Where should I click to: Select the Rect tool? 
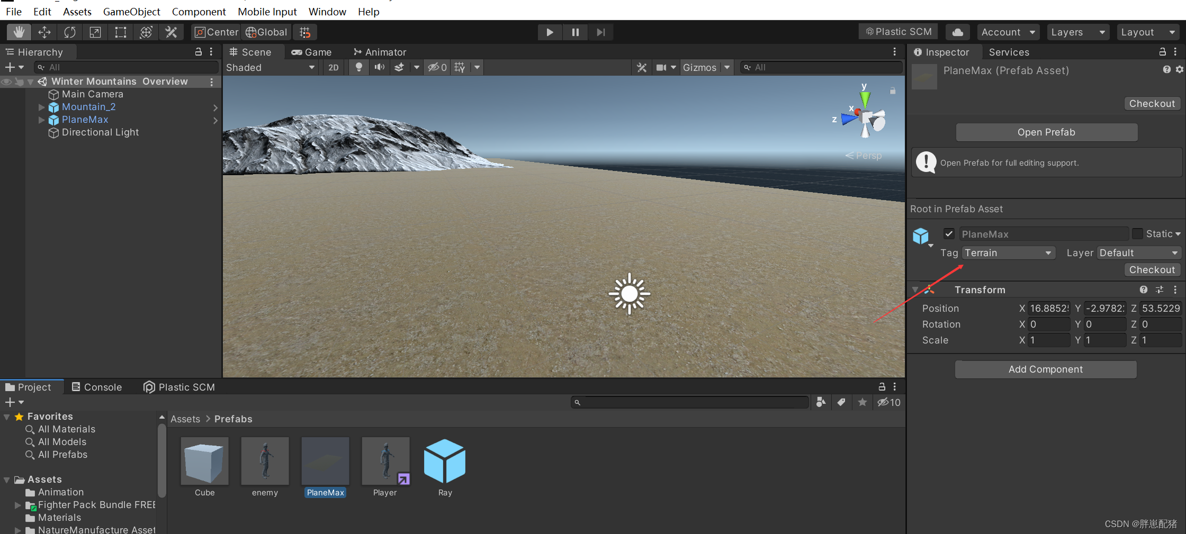point(120,32)
